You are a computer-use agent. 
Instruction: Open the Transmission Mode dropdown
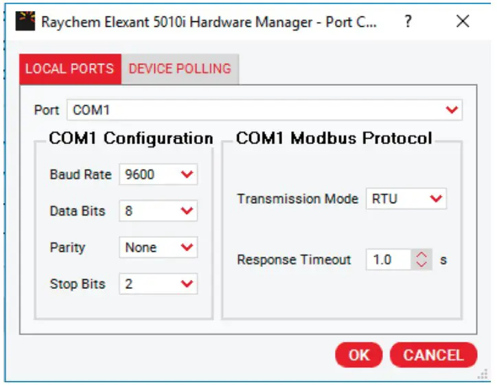pos(406,199)
